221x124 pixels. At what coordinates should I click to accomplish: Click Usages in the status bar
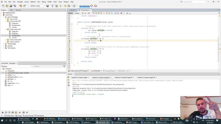click(18, 116)
